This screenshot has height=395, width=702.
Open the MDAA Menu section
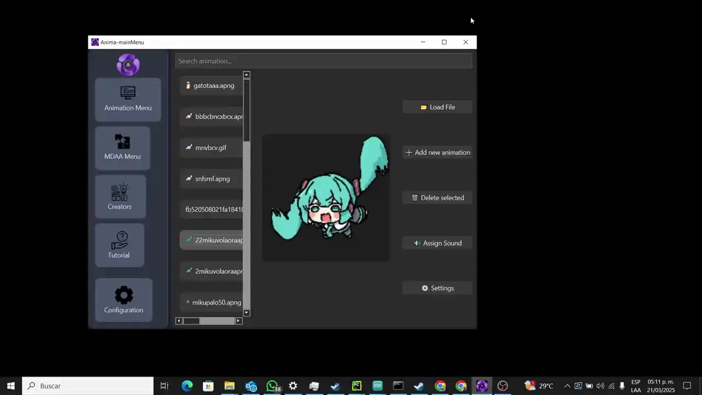point(122,148)
